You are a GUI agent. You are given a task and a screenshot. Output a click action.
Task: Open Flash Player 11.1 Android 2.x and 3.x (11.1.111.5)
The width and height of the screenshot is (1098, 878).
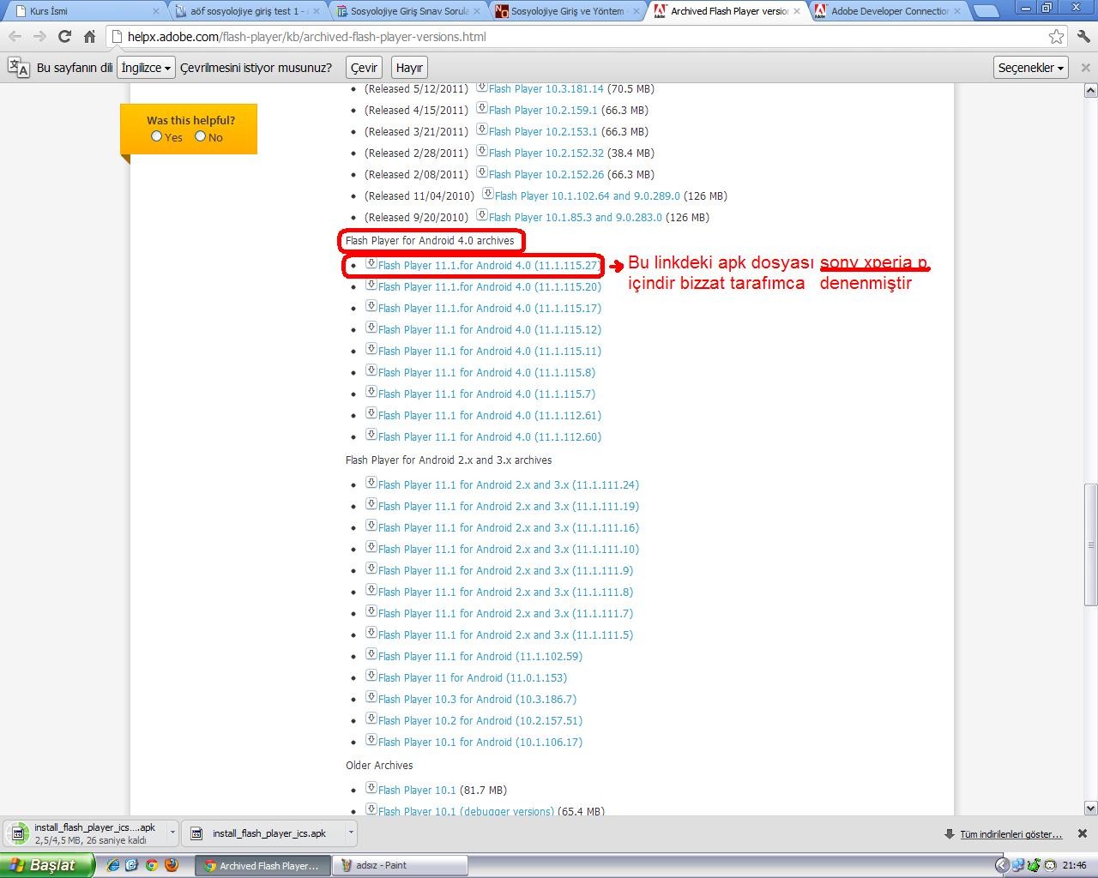click(x=505, y=635)
